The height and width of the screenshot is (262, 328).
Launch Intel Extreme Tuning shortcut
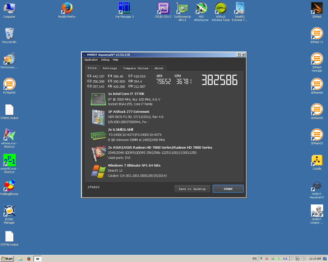[240, 12]
